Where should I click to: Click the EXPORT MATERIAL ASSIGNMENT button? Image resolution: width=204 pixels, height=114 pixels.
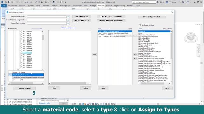pyautogui.click(x=111, y=21)
